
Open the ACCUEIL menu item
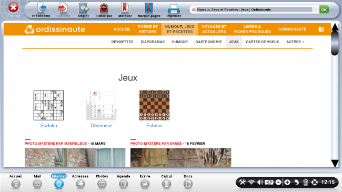tap(122, 29)
